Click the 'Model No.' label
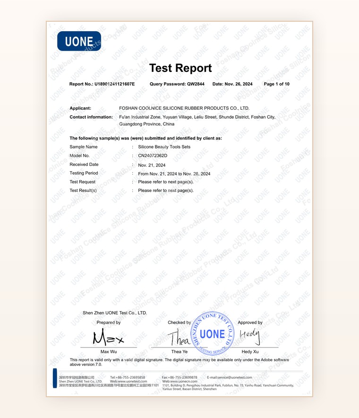Screen dimensions: 359x418 click(80, 156)
